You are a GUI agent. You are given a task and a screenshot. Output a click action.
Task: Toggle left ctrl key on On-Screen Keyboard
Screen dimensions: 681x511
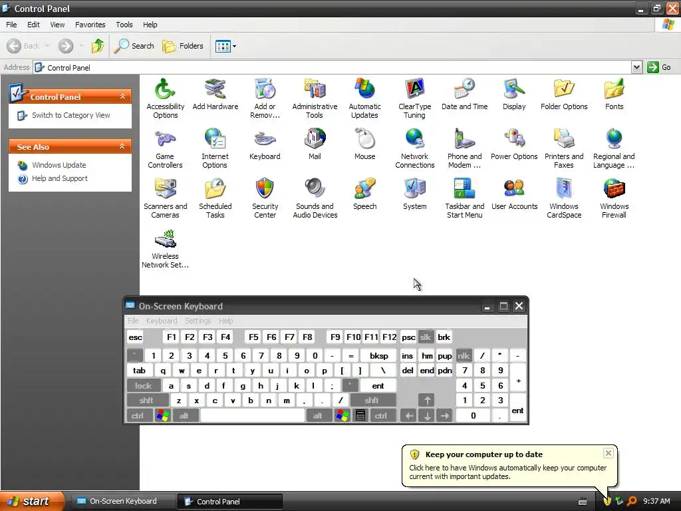pos(140,415)
